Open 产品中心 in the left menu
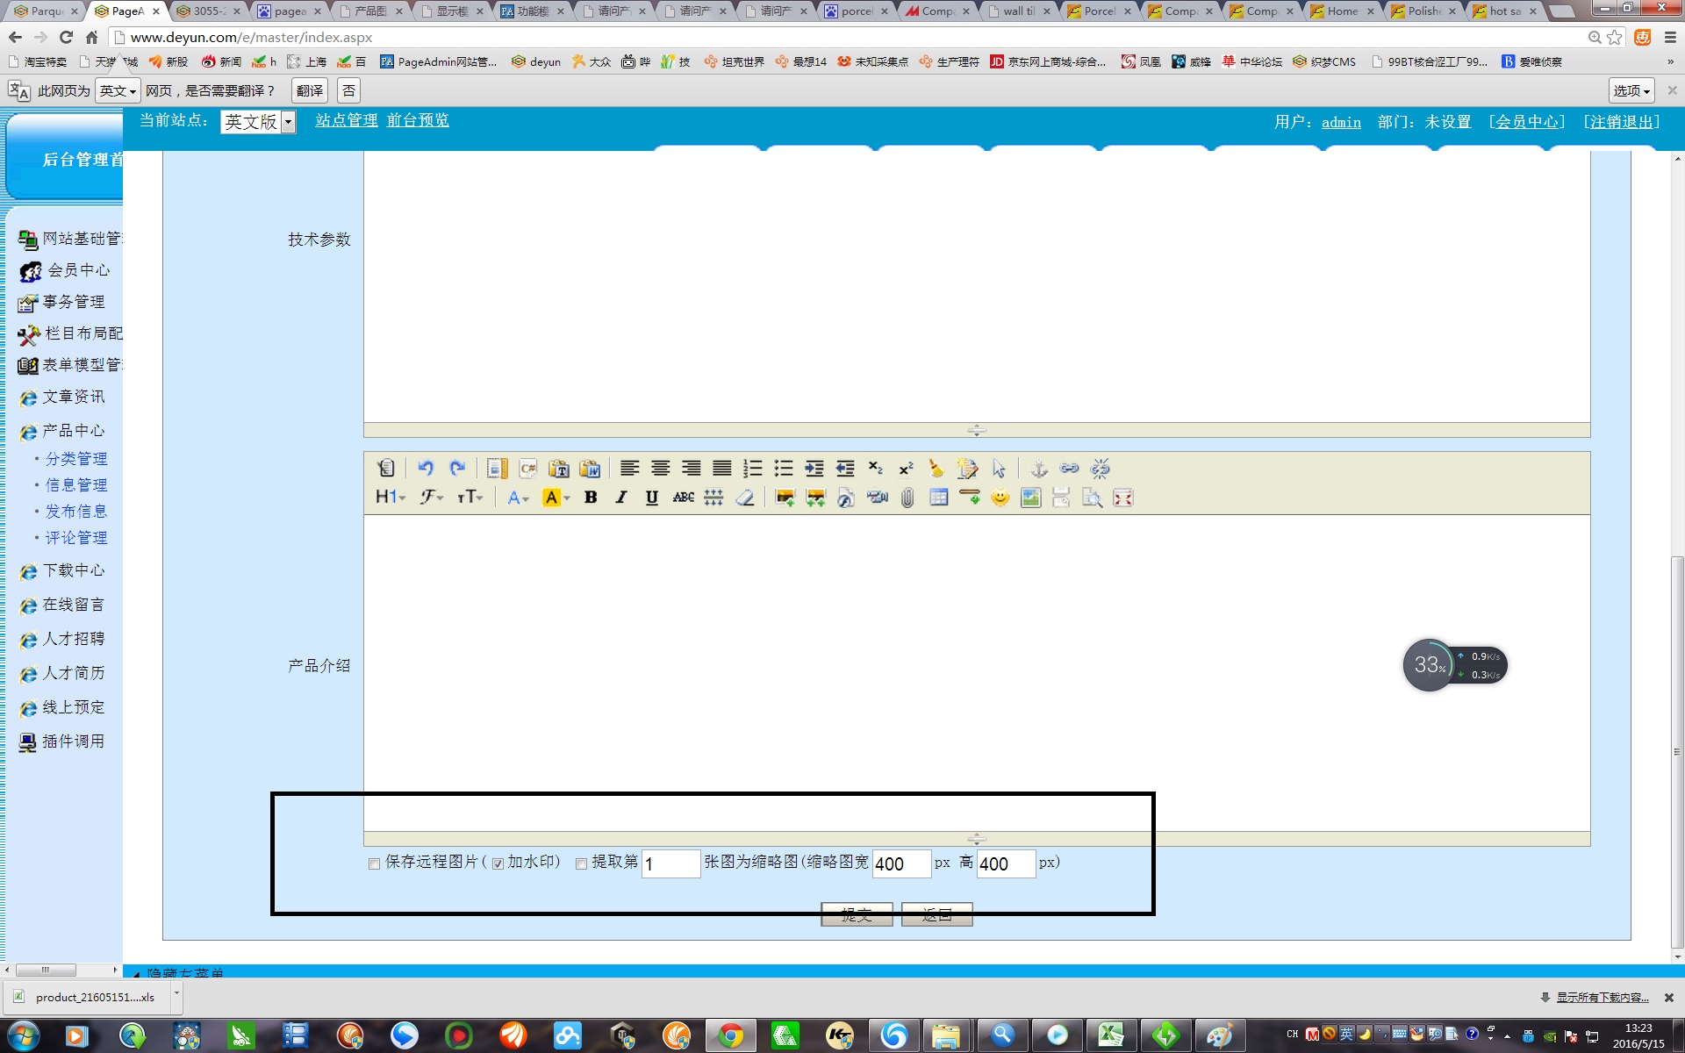The height and width of the screenshot is (1053, 1685). point(74,431)
